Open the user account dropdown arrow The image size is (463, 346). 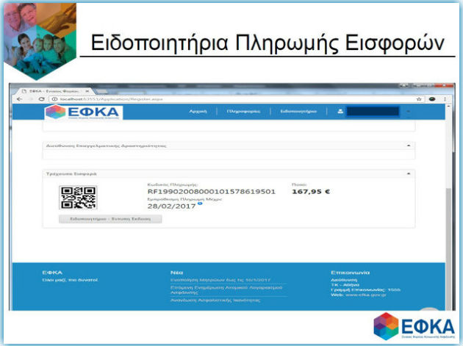[409, 112]
